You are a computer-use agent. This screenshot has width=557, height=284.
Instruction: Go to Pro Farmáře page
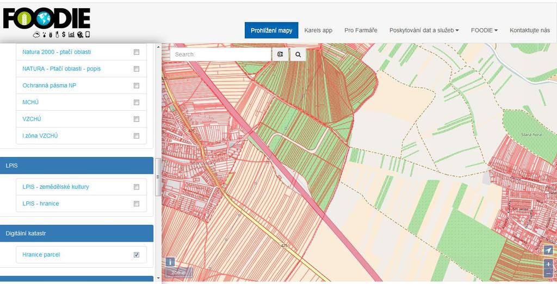(x=361, y=30)
